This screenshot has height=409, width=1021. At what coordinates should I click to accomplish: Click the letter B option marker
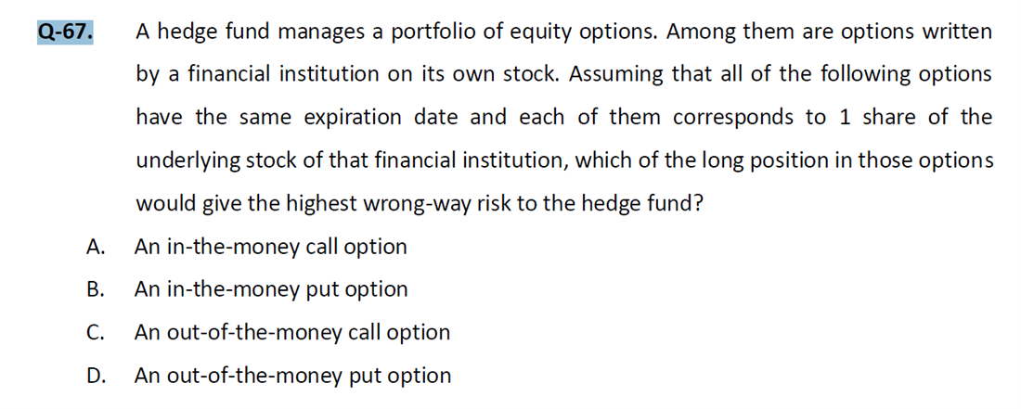pyautogui.click(x=95, y=289)
